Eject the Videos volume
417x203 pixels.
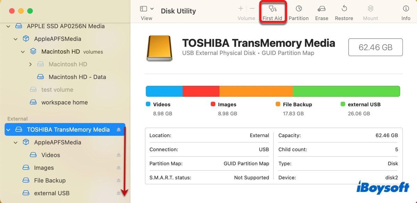click(x=118, y=155)
